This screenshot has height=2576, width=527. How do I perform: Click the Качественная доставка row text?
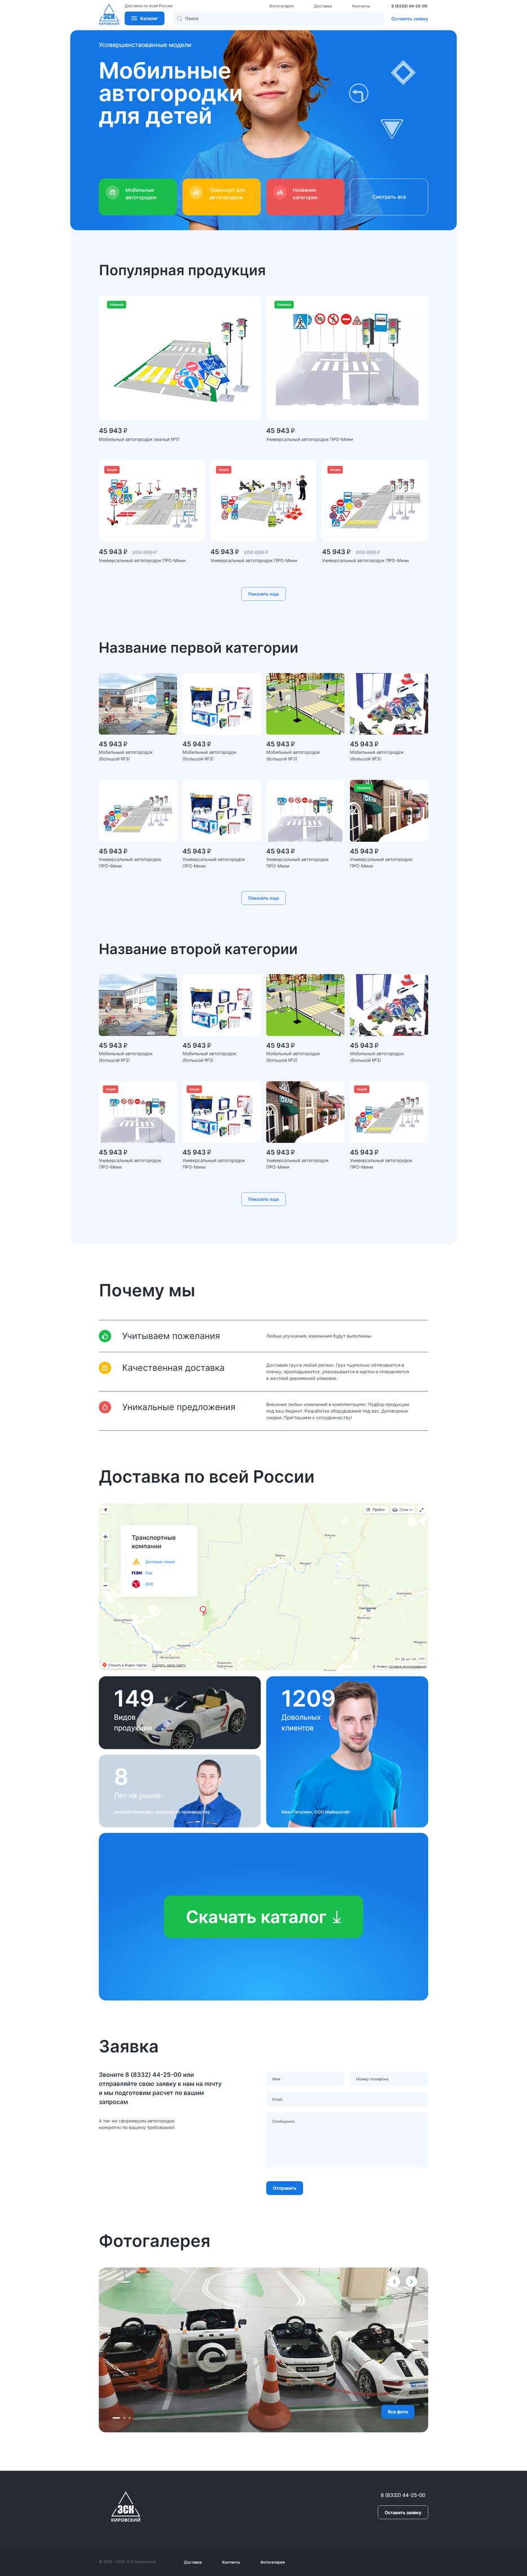point(173,1368)
